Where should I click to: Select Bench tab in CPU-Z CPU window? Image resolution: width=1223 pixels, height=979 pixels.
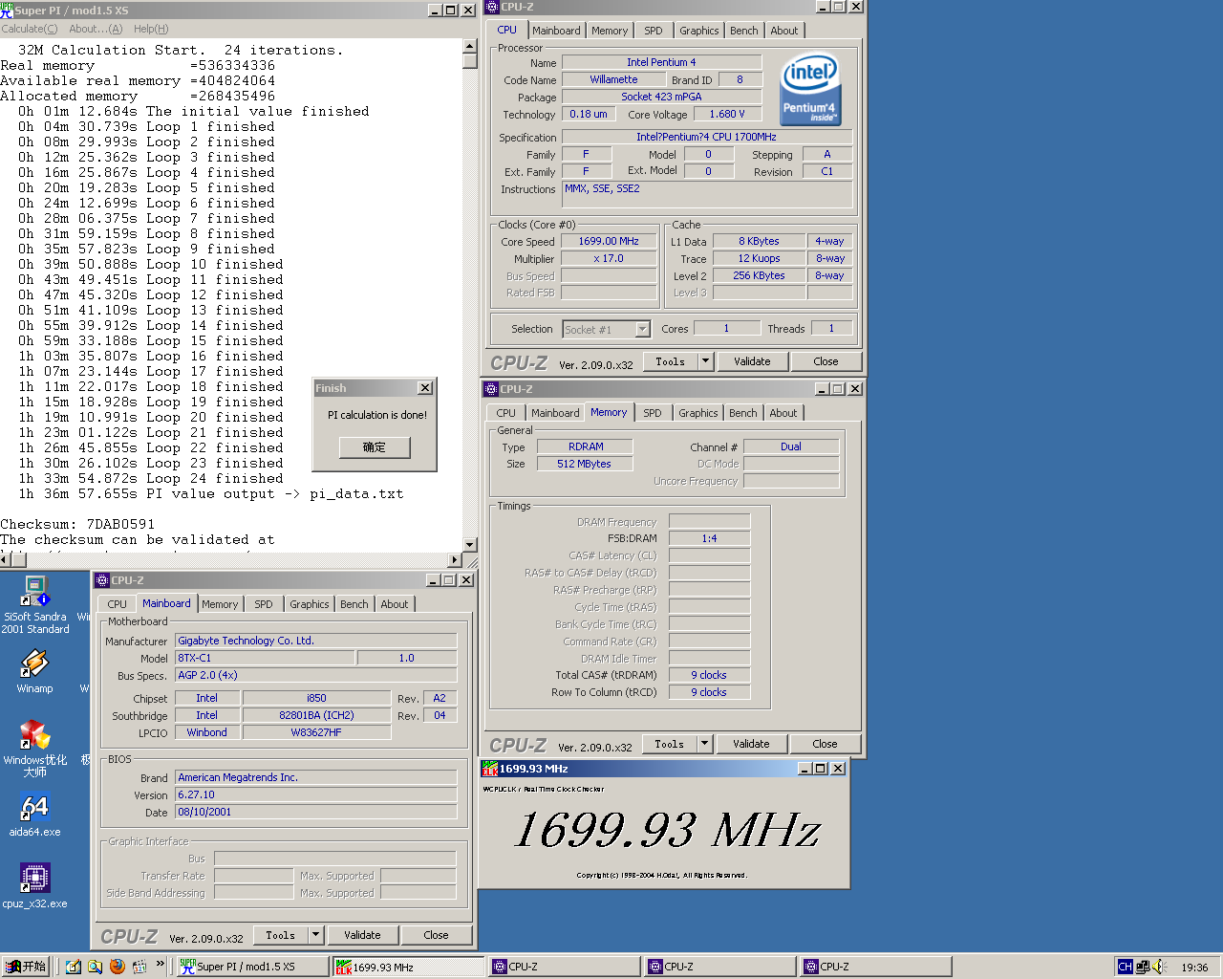coord(744,31)
